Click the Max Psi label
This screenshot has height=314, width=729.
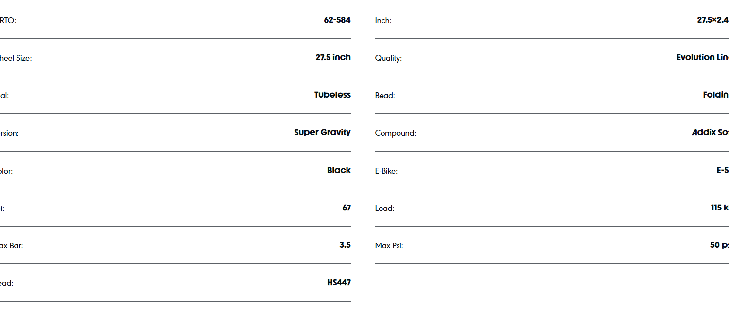[389, 246]
